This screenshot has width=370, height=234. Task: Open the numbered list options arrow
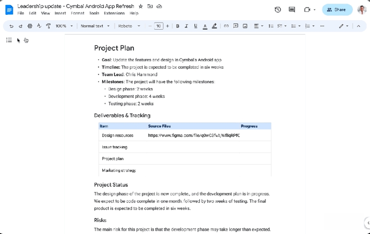click(x=313, y=26)
